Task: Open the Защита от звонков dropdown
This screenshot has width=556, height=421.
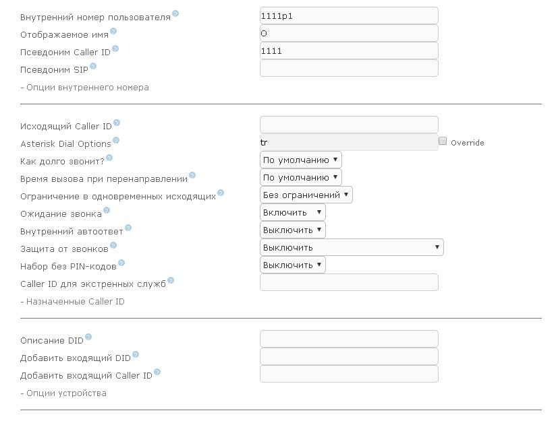Action: click(352, 247)
